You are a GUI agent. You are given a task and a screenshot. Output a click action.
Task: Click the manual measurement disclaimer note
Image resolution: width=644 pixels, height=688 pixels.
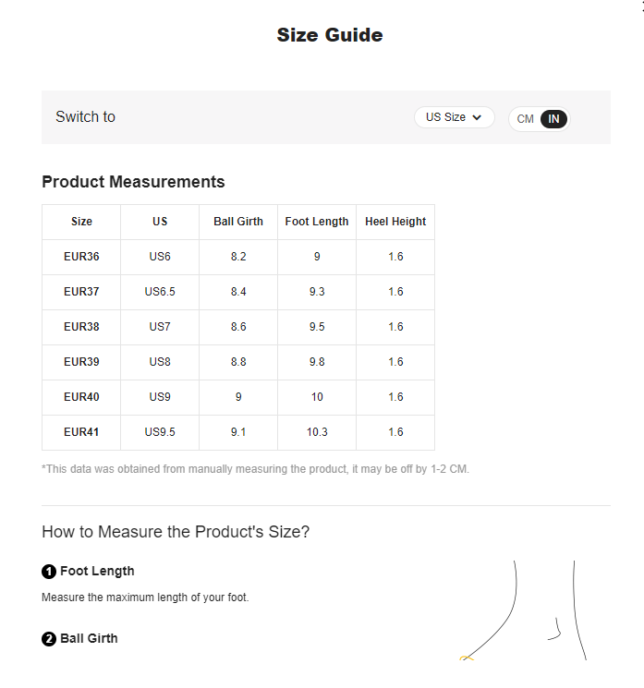point(255,469)
